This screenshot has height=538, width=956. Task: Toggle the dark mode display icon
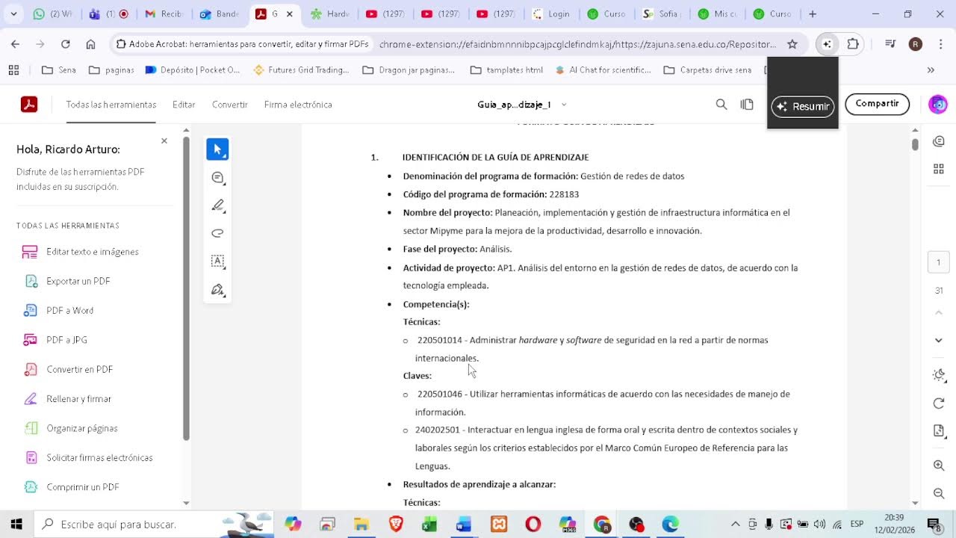(x=939, y=375)
